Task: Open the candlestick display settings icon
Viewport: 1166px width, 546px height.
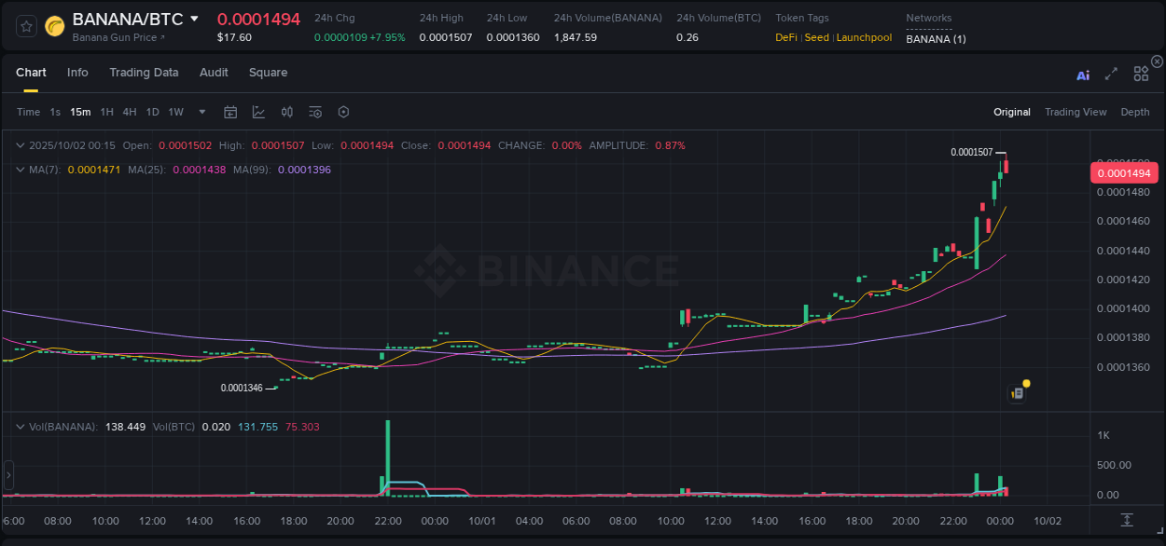Action: (x=286, y=112)
